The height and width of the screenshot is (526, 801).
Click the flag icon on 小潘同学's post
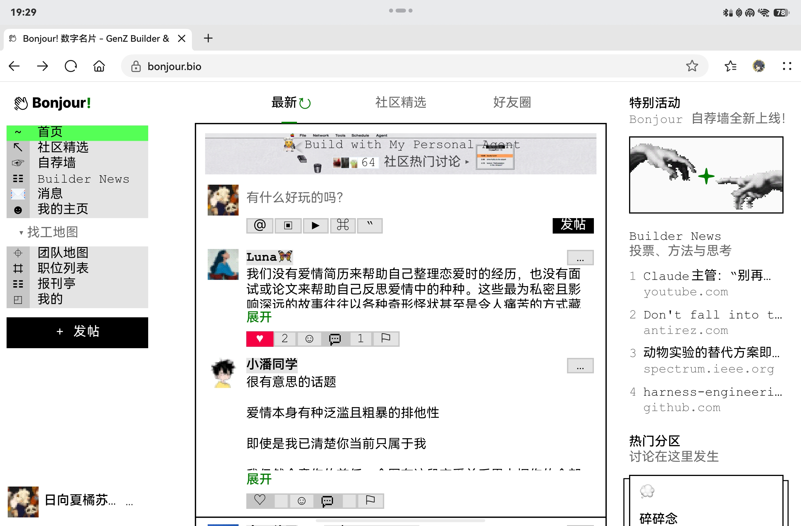[x=370, y=501]
